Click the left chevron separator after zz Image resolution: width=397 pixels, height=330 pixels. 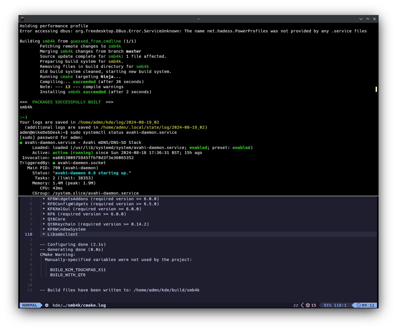click(302, 305)
